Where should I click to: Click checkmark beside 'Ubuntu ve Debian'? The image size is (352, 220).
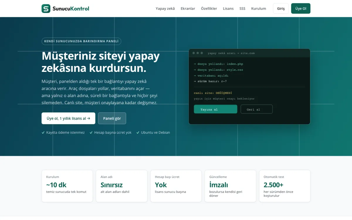point(138,133)
